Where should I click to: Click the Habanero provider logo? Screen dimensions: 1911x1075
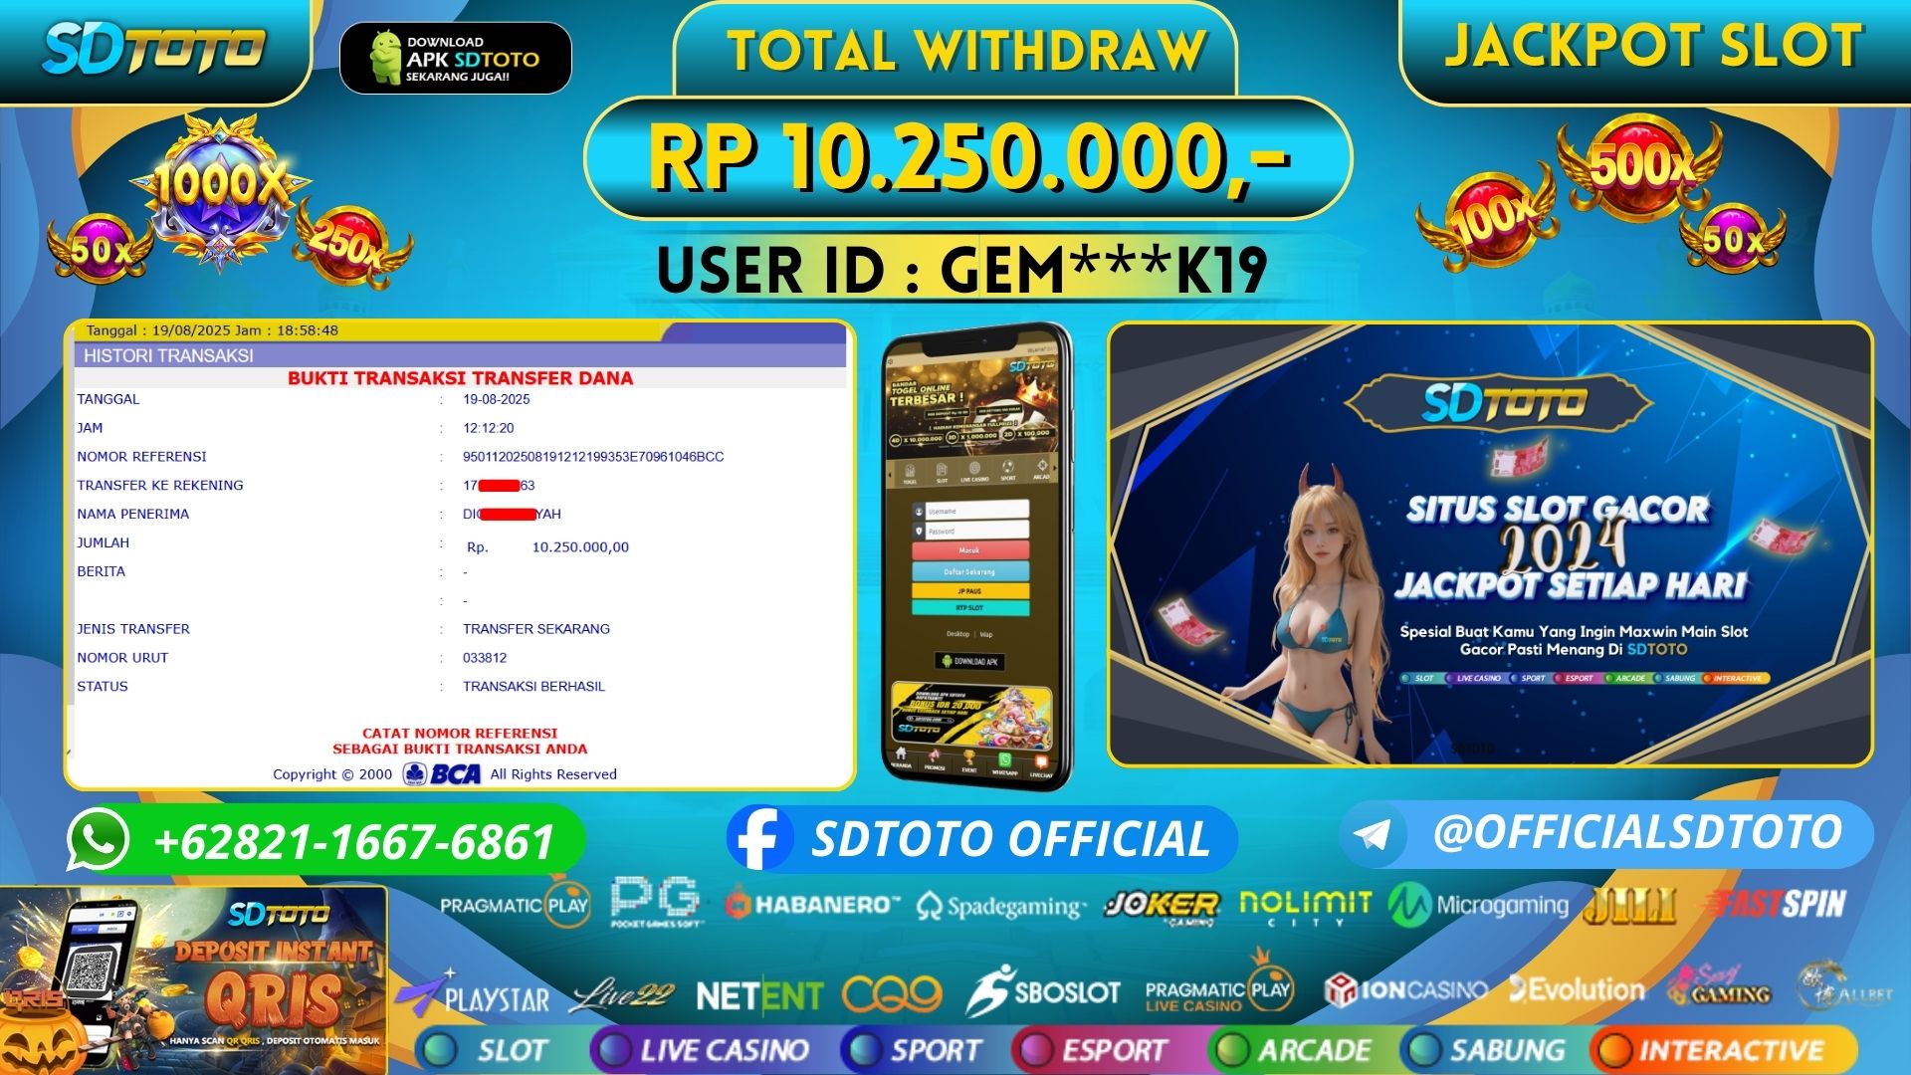[x=811, y=905]
